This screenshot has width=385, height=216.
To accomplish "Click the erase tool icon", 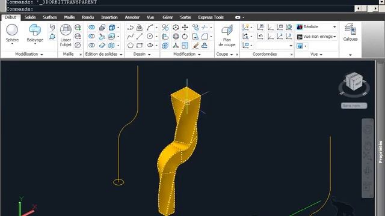I will pos(196,46).
